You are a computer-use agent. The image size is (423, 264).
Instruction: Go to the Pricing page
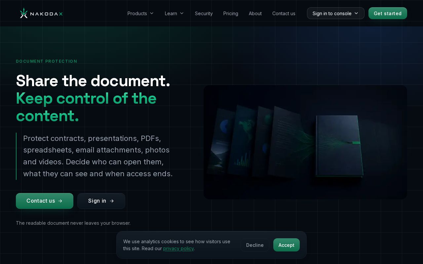coord(231,14)
